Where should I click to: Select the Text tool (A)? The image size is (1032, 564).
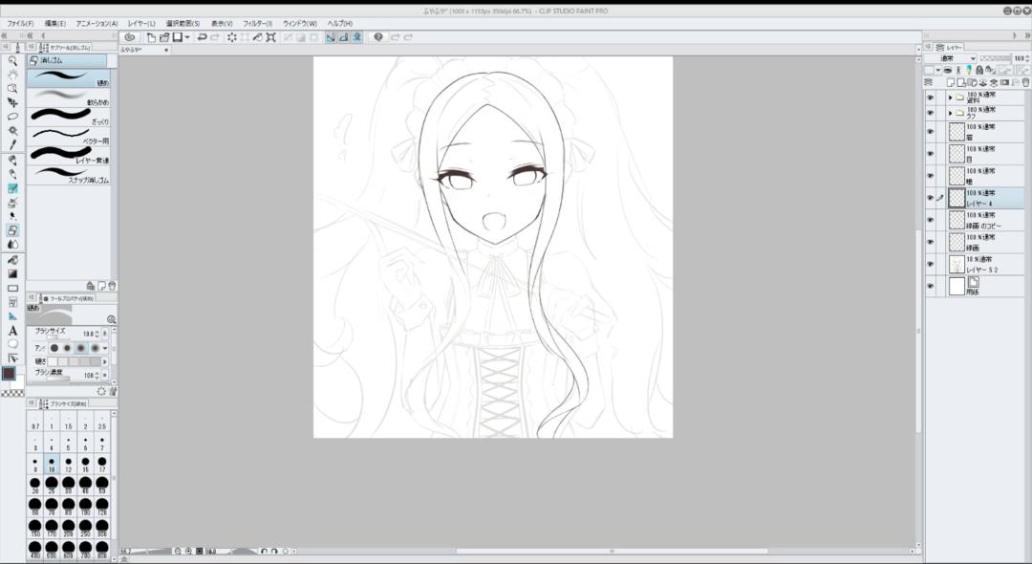click(x=12, y=331)
